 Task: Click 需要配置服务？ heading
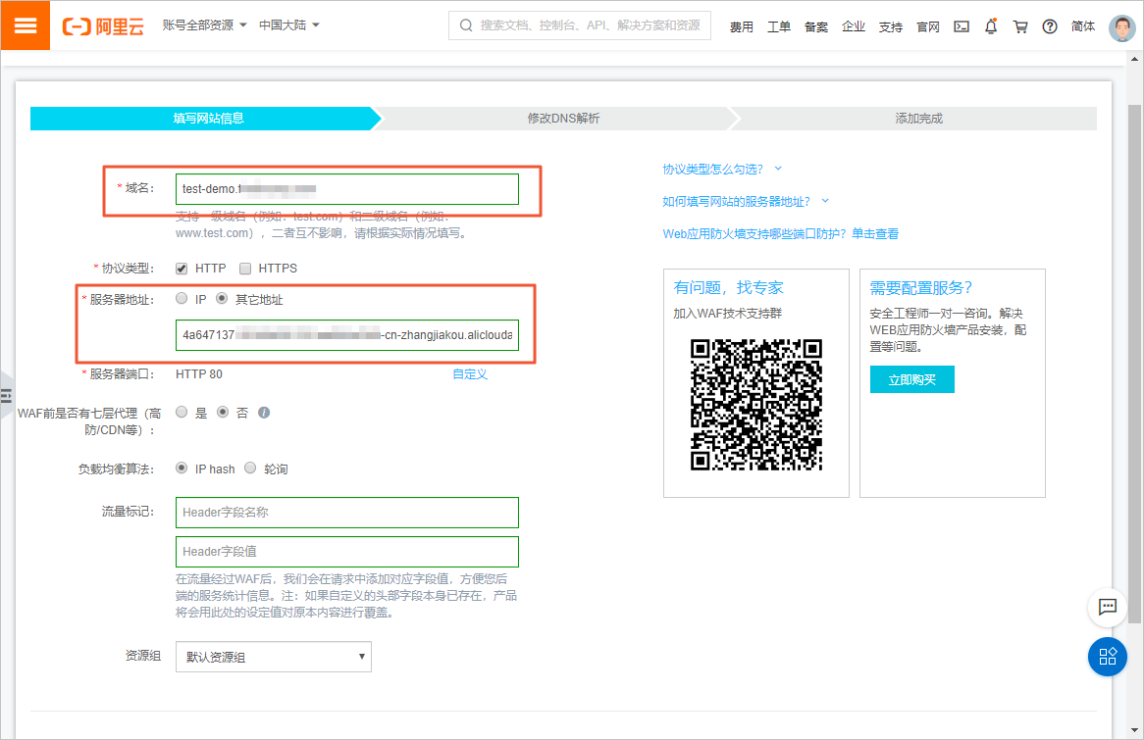coord(920,288)
